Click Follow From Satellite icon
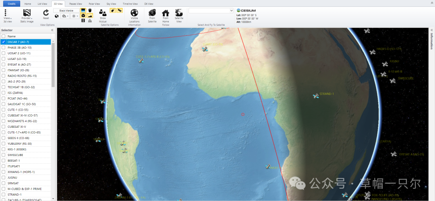 point(152,12)
